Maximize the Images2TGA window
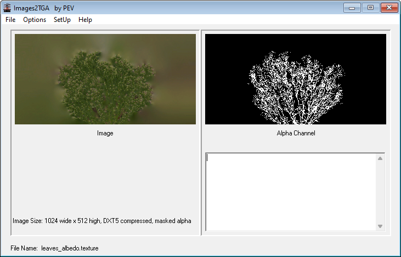This screenshot has width=401, height=257. coord(370,8)
